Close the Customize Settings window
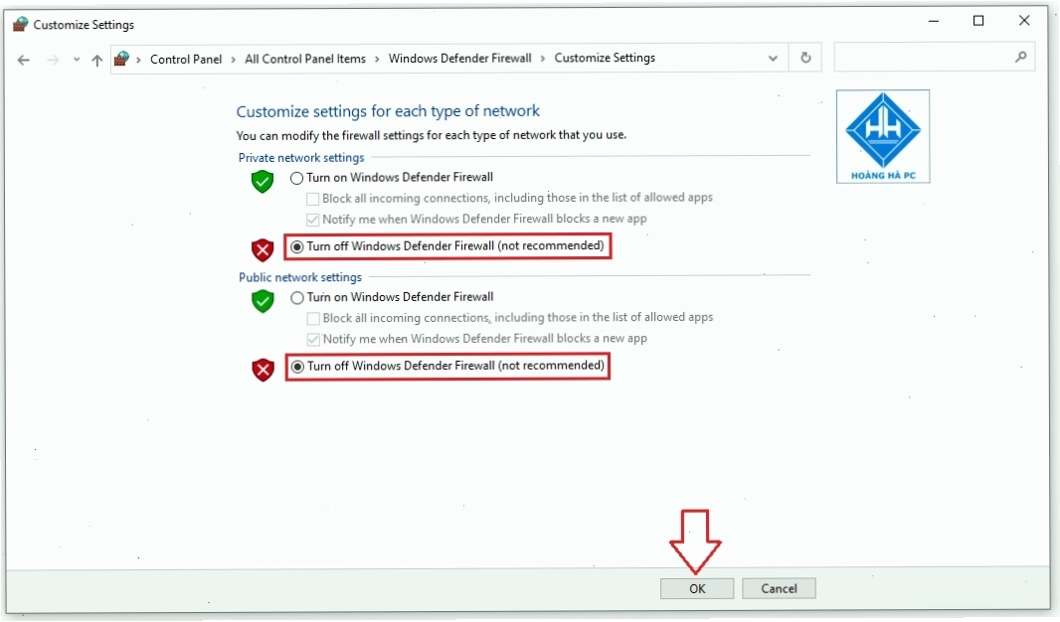Image resolution: width=1060 pixels, height=622 pixels. (x=1024, y=21)
